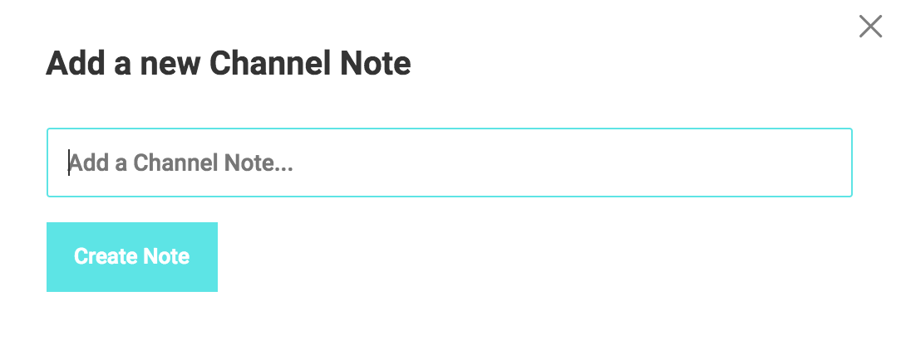901x340 pixels.
Task: Click the "Add a new Channel Note" heading
Action: point(228,64)
